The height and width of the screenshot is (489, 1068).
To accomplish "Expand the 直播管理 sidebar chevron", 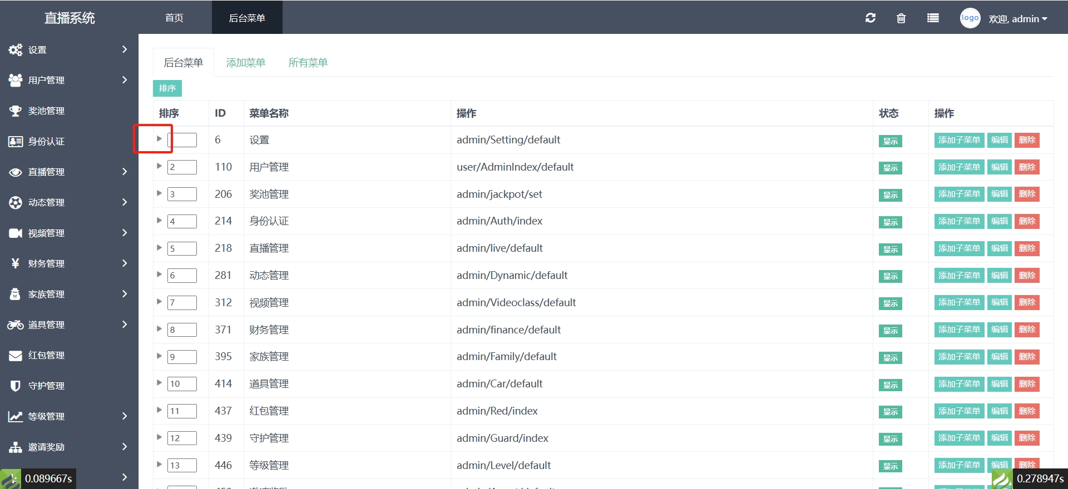I will click(125, 172).
